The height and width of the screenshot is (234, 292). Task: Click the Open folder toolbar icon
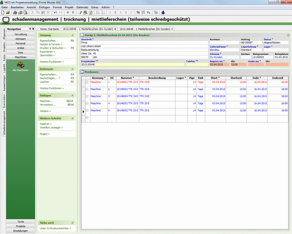pyautogui.click(x=8, y=12)
